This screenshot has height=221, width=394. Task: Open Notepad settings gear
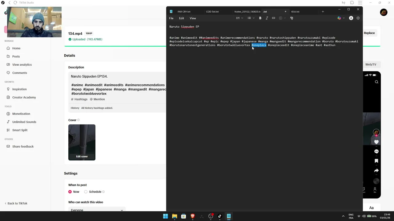click(x=358, y=18)
